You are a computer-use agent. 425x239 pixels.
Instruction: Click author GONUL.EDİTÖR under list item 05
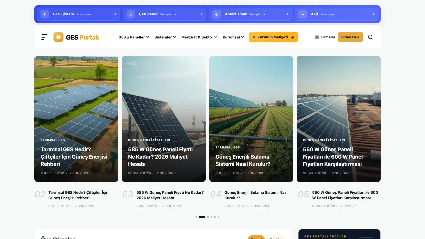324,206
